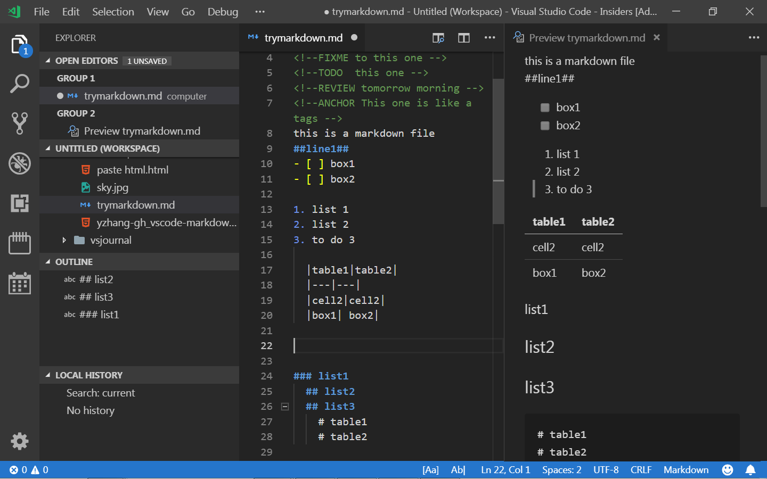
Task: Open the Extensions icon in the activity bar
Action: coord(20,203)
